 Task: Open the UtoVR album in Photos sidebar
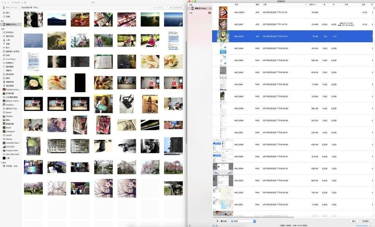pyautogui.click(x=9, y=135)
